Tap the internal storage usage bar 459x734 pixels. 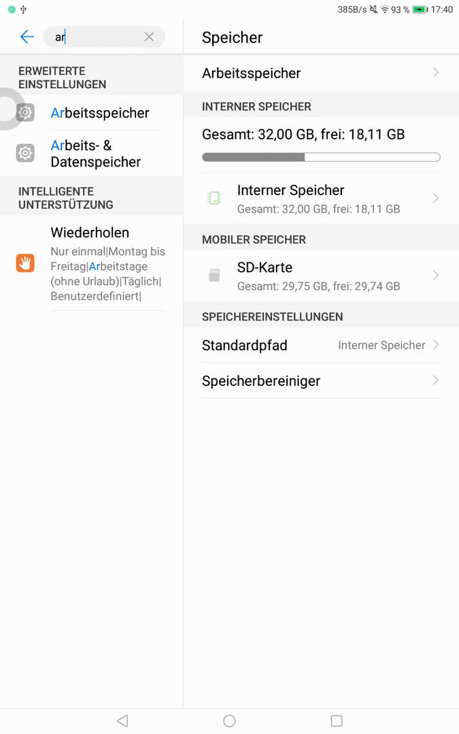[x=321, y=157]
